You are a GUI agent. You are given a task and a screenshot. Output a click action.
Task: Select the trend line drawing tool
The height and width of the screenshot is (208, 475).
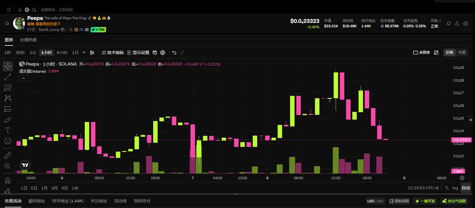[x=8, y=76]
